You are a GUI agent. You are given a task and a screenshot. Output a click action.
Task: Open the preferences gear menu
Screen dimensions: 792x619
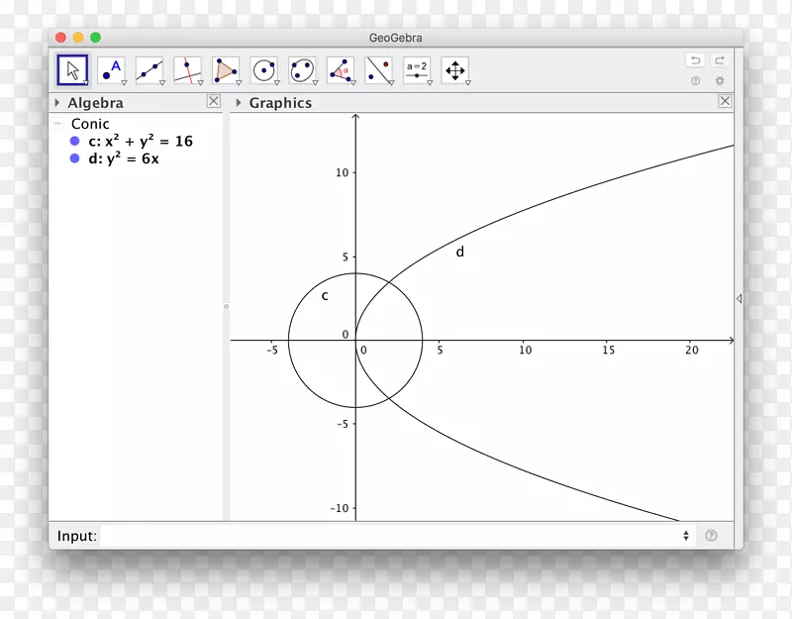(x=720, y=81)
